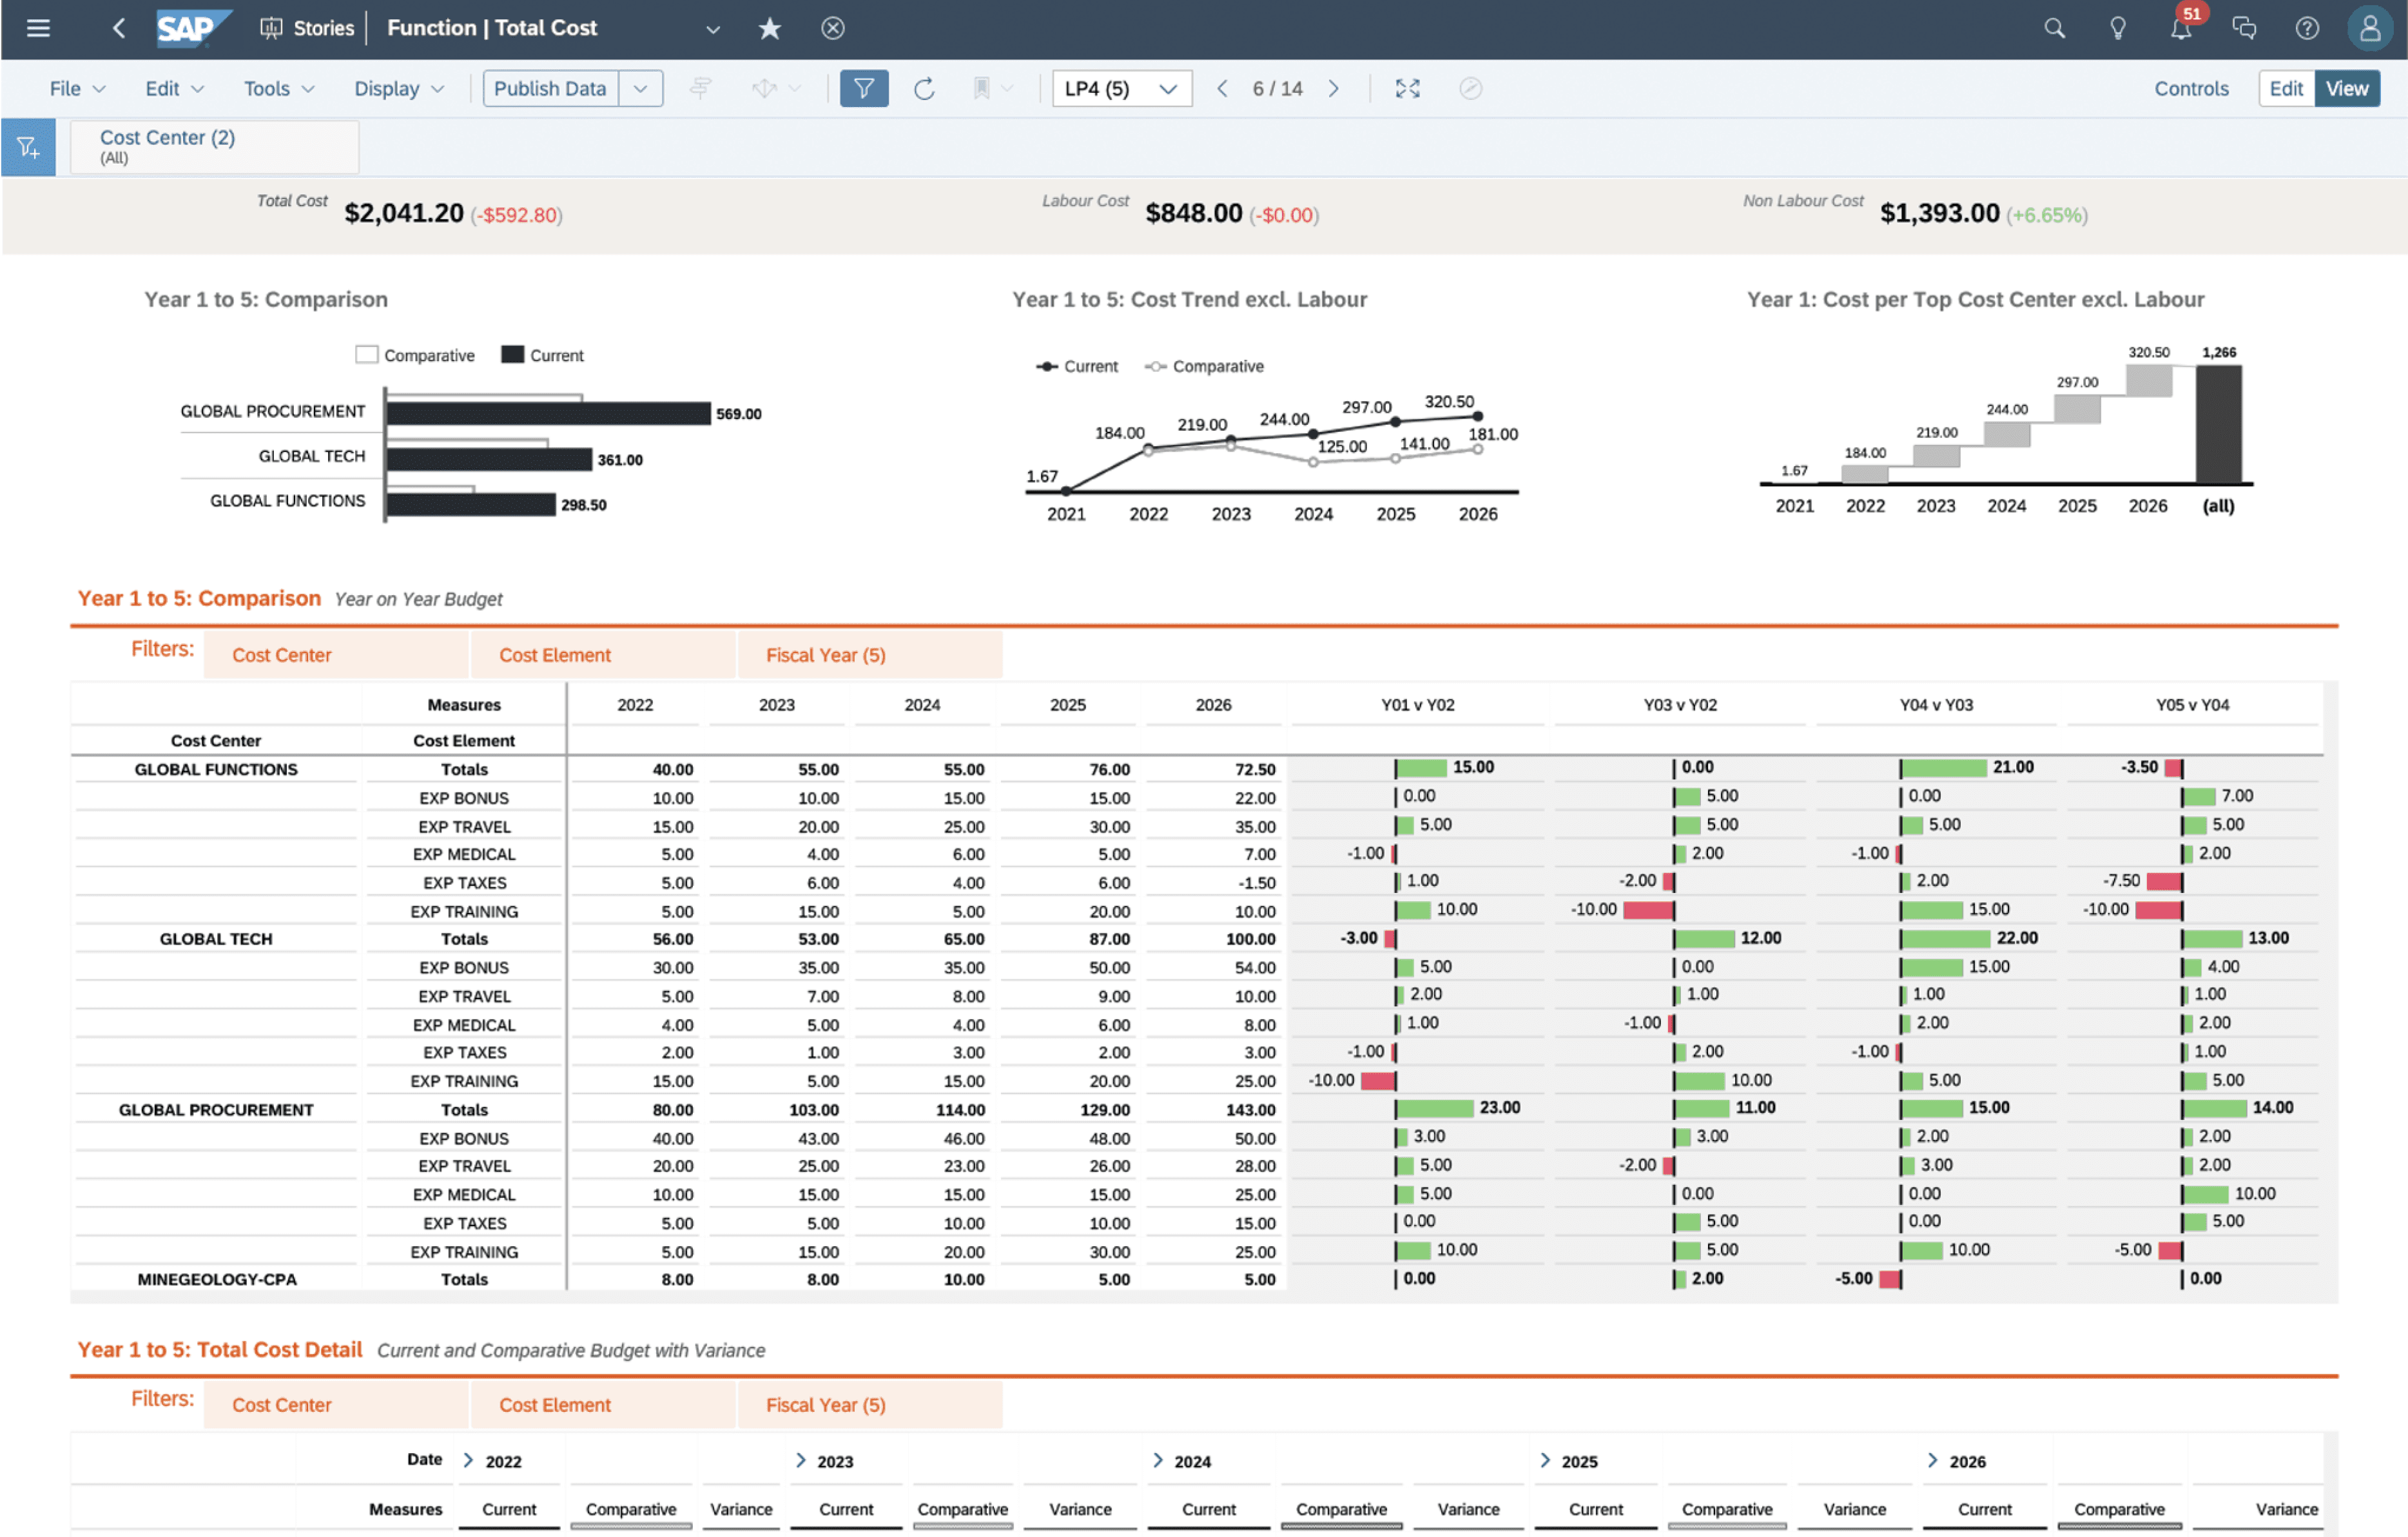The width and height of the screenshot is (2408, 1537).
Task: Open the help question mark icon
Action: (x=2306, y=28)
